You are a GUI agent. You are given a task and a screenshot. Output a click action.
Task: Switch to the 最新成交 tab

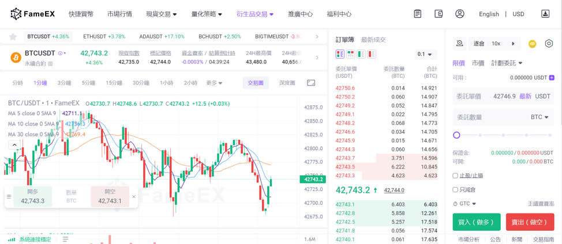[x=373, y=40]
